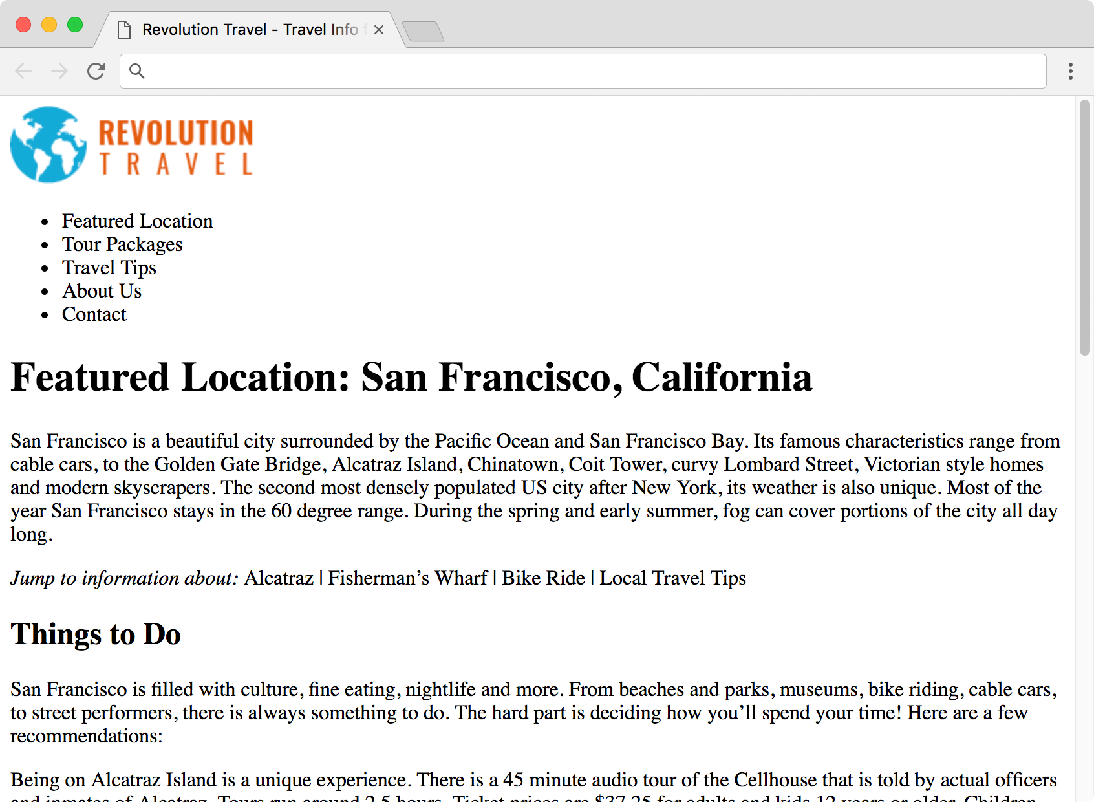Go to Tour Packages in navigation

tap(122, 244)
